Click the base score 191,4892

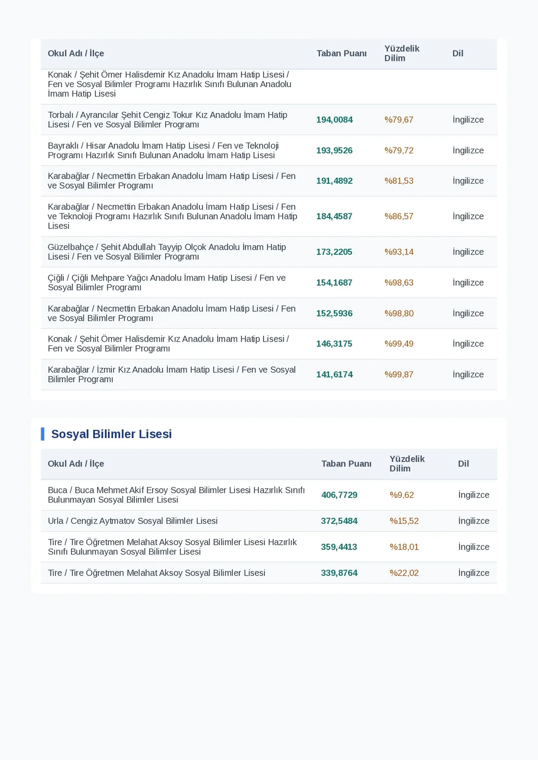click(335, 181)
